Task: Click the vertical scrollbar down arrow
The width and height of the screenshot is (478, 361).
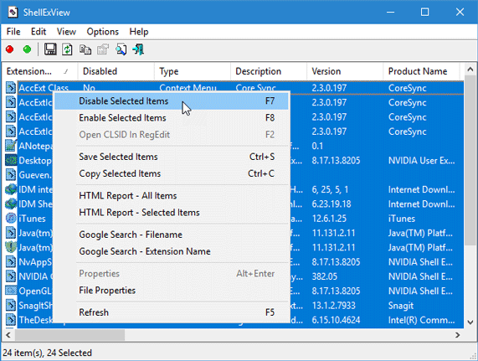Action: click(x=470, y=322)
